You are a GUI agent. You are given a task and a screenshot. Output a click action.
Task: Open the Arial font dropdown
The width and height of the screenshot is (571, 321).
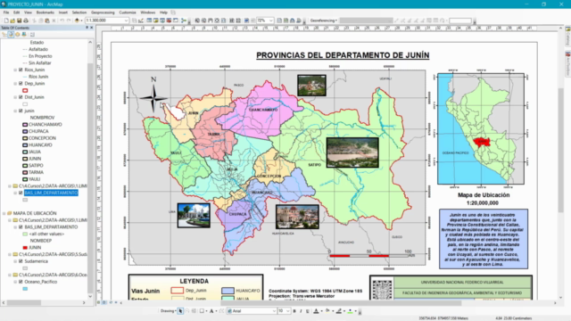coord(274,311)
